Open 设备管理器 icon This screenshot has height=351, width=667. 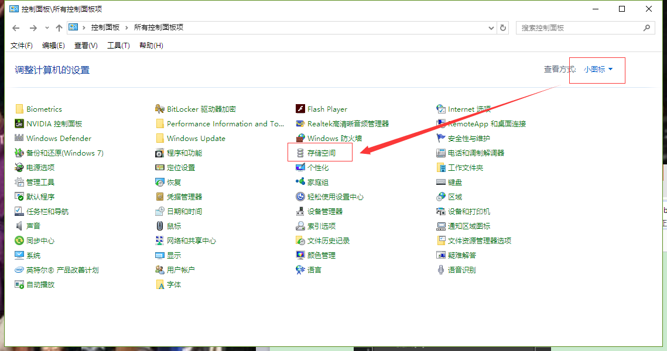tap(300, 212)
